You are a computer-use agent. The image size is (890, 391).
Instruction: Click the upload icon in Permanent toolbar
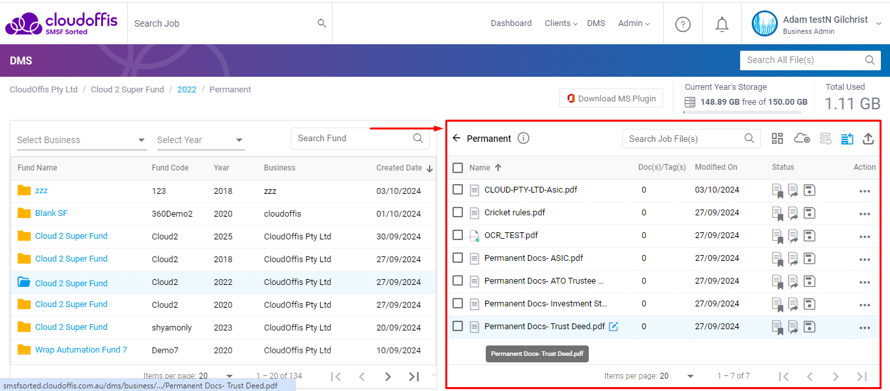click(868, 139)
